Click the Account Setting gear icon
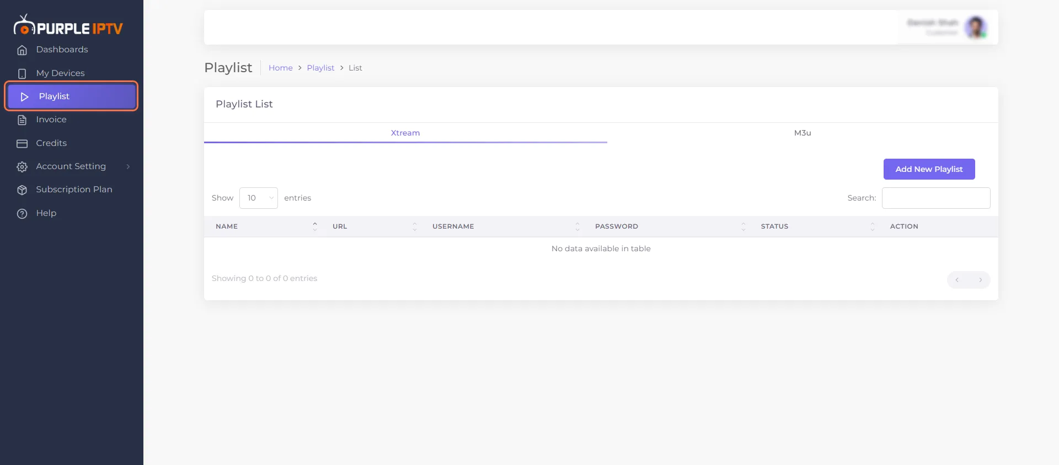This screenshot has width=1059, height=465. pyautogui.click(x=22, y=166)
